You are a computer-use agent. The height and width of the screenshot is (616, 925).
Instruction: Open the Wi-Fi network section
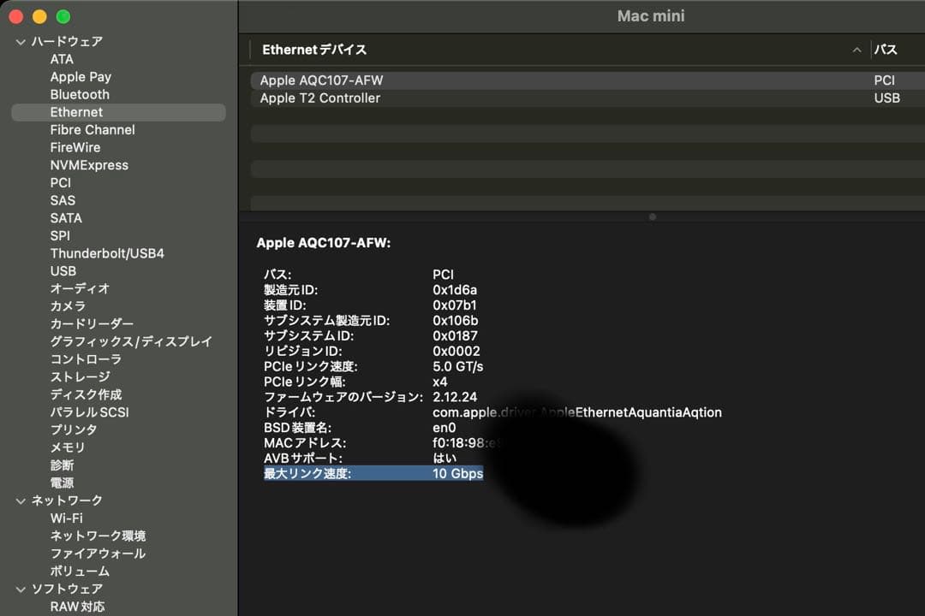pyautogui.click(x=67, y=518)
